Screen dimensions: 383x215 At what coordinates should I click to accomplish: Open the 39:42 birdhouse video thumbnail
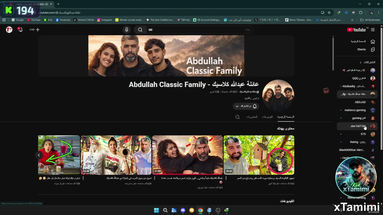(x=259, y=155)
